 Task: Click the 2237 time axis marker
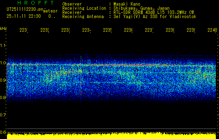[149, 30]
